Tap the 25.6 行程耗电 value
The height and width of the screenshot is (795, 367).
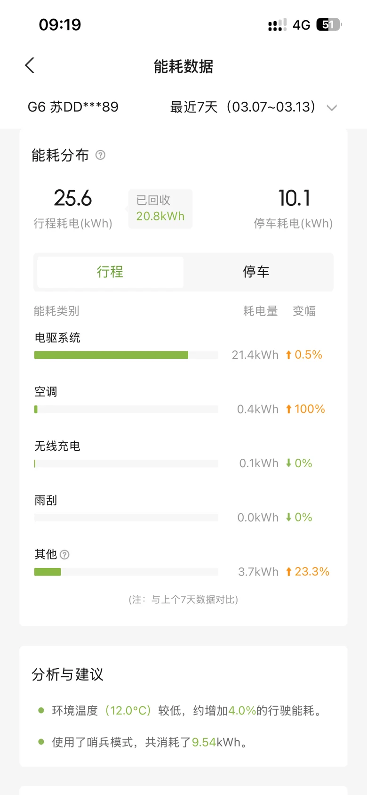tap(73, 198)
